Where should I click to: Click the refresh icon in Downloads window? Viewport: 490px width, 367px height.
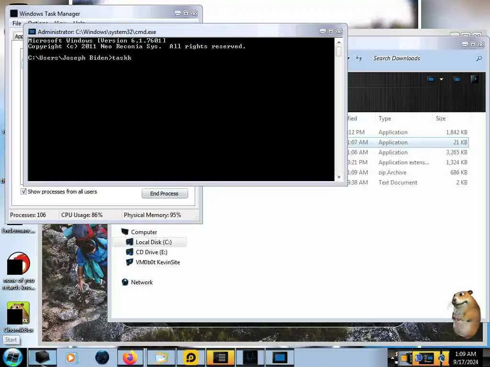tap(359, 58)
